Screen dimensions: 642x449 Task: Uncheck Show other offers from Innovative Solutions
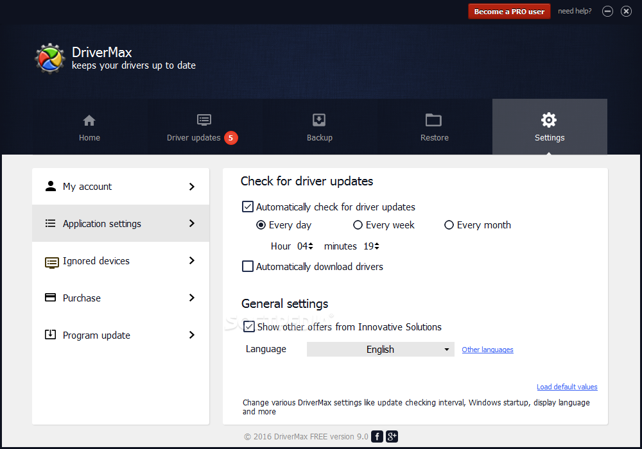pos(249,326)
